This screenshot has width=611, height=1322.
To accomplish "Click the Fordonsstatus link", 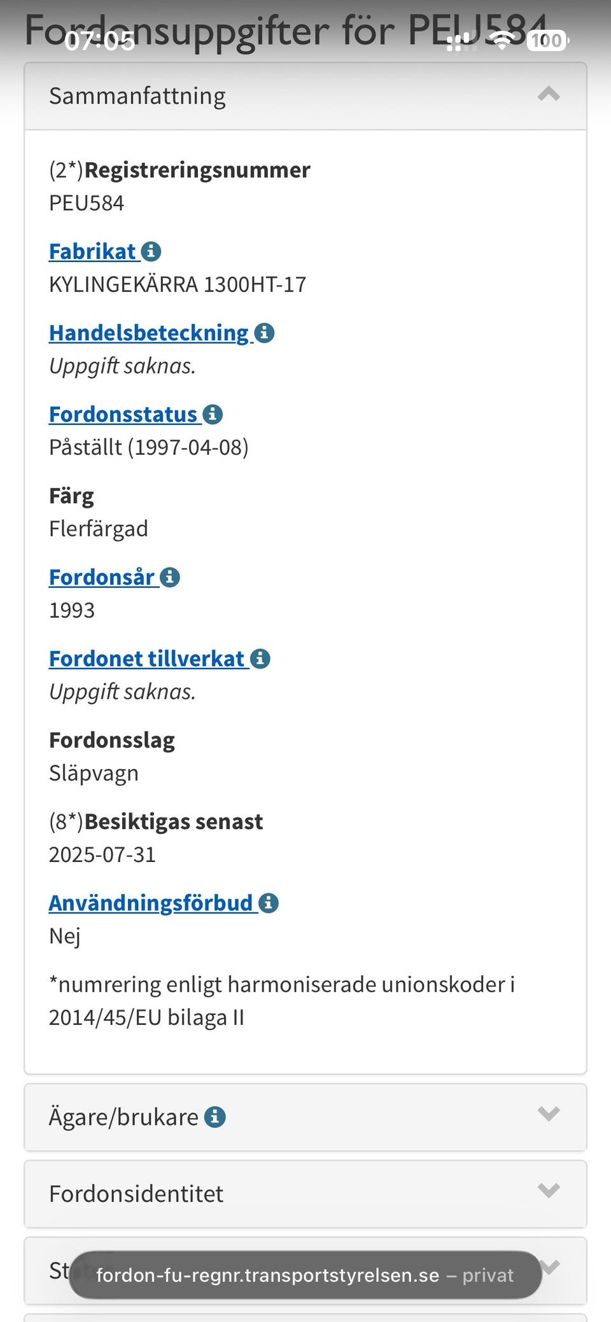I will 123,414.
